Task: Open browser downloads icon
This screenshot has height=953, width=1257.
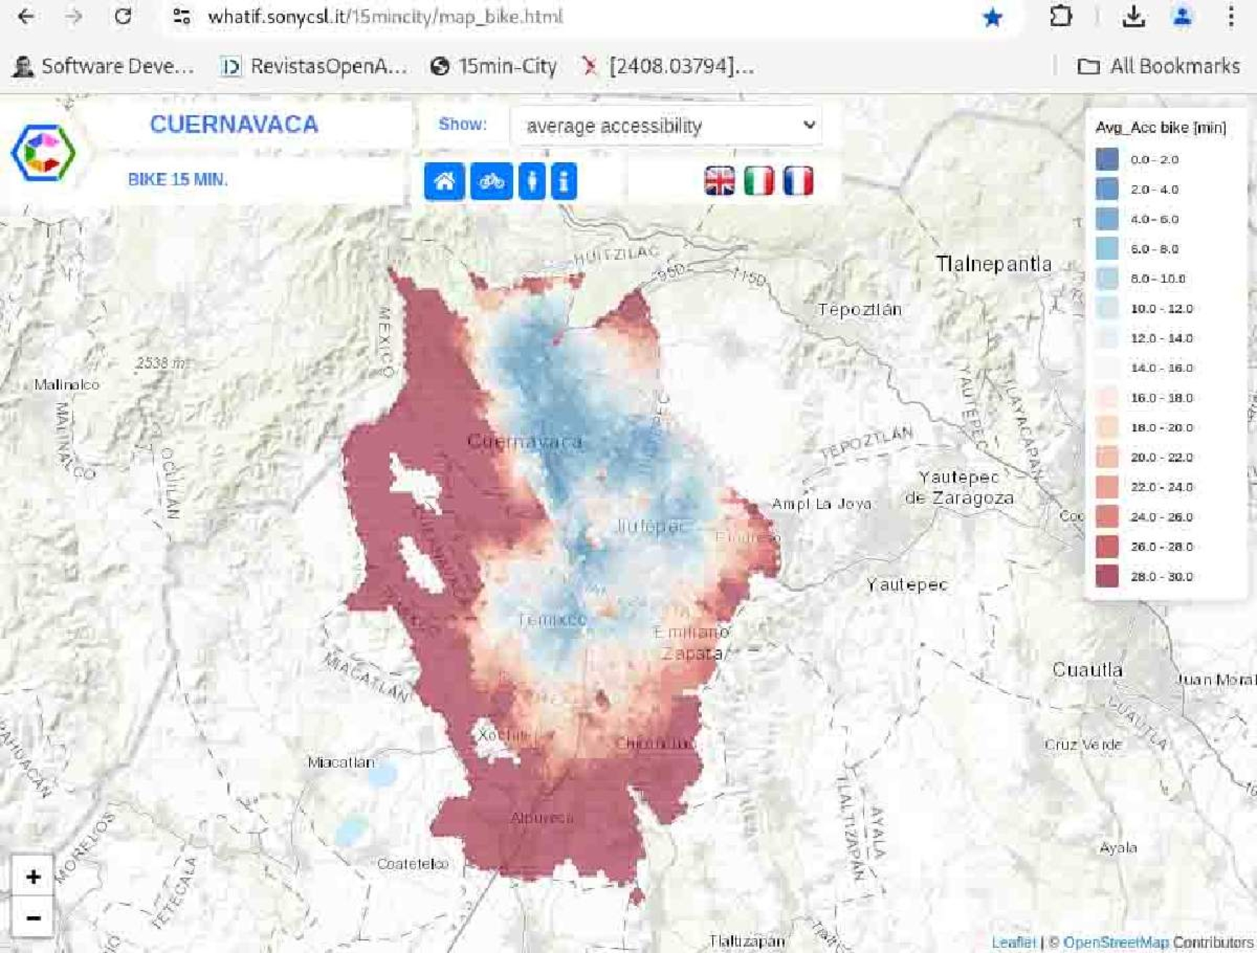Action: tap(1133, 17)
